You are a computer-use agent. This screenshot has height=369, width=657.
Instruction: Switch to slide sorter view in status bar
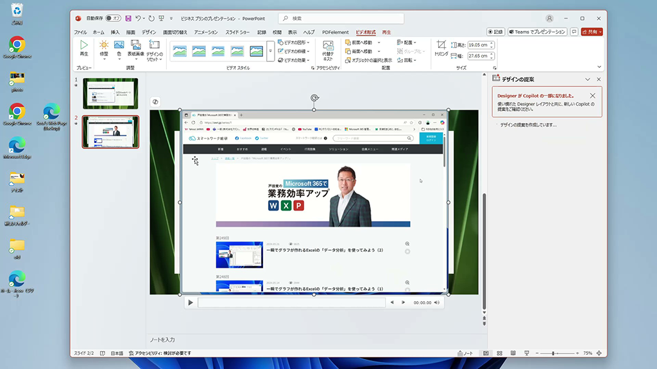[x=499, y=353]
